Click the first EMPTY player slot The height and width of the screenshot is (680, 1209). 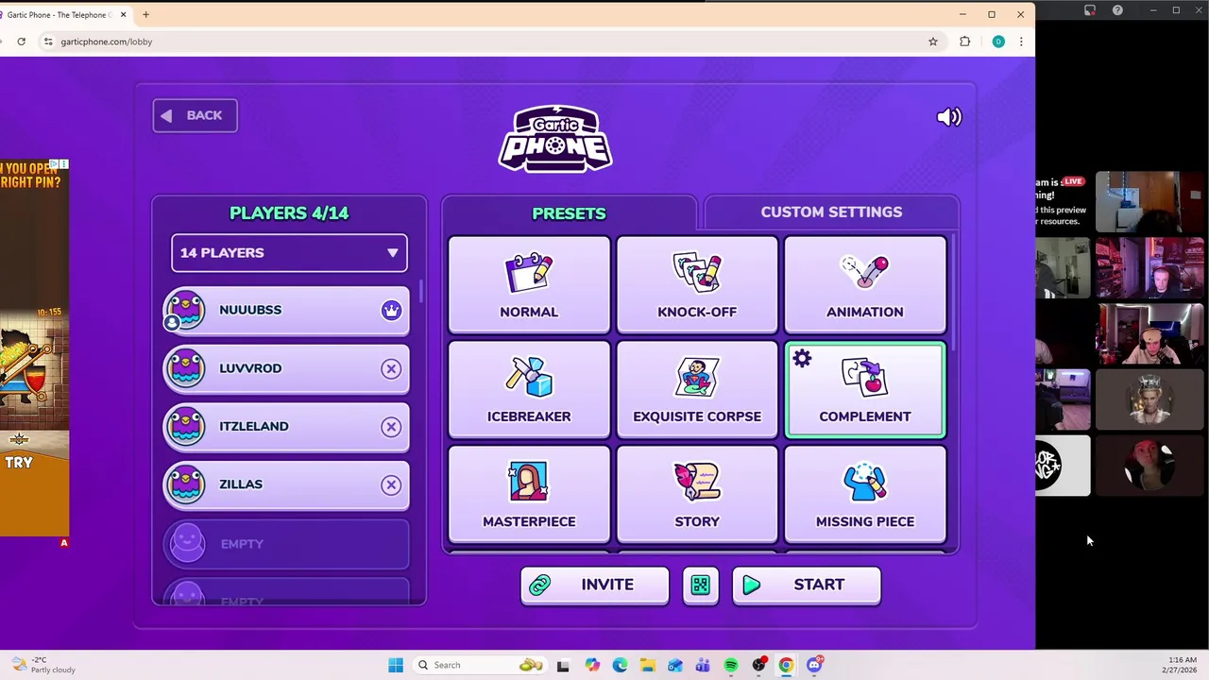286,544
